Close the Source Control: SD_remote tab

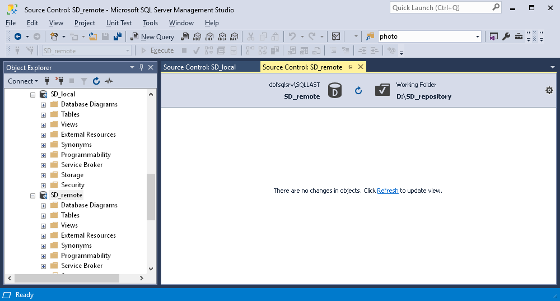click(x=361, y=67)
